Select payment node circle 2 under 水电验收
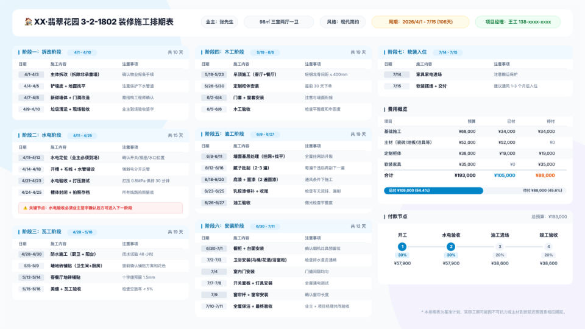The width and height of the screenshot is (585, 329). (x=451, y=247)
